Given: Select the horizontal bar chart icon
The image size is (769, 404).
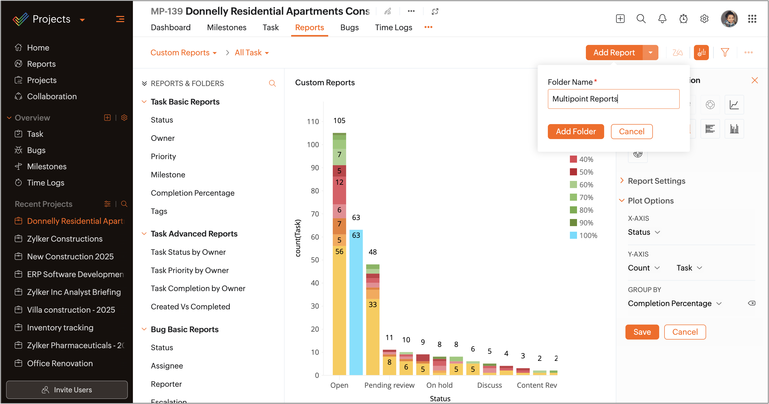Looking at the screenshot, I should point(710,129).
